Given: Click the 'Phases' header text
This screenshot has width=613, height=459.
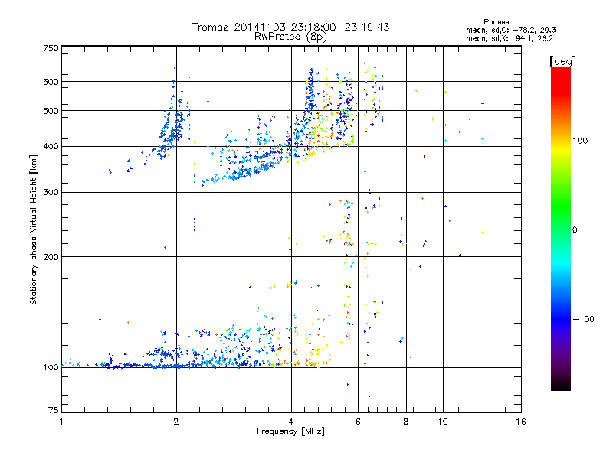Looking at the screenshot, I should pyautogui.click(x=496, y=22).
